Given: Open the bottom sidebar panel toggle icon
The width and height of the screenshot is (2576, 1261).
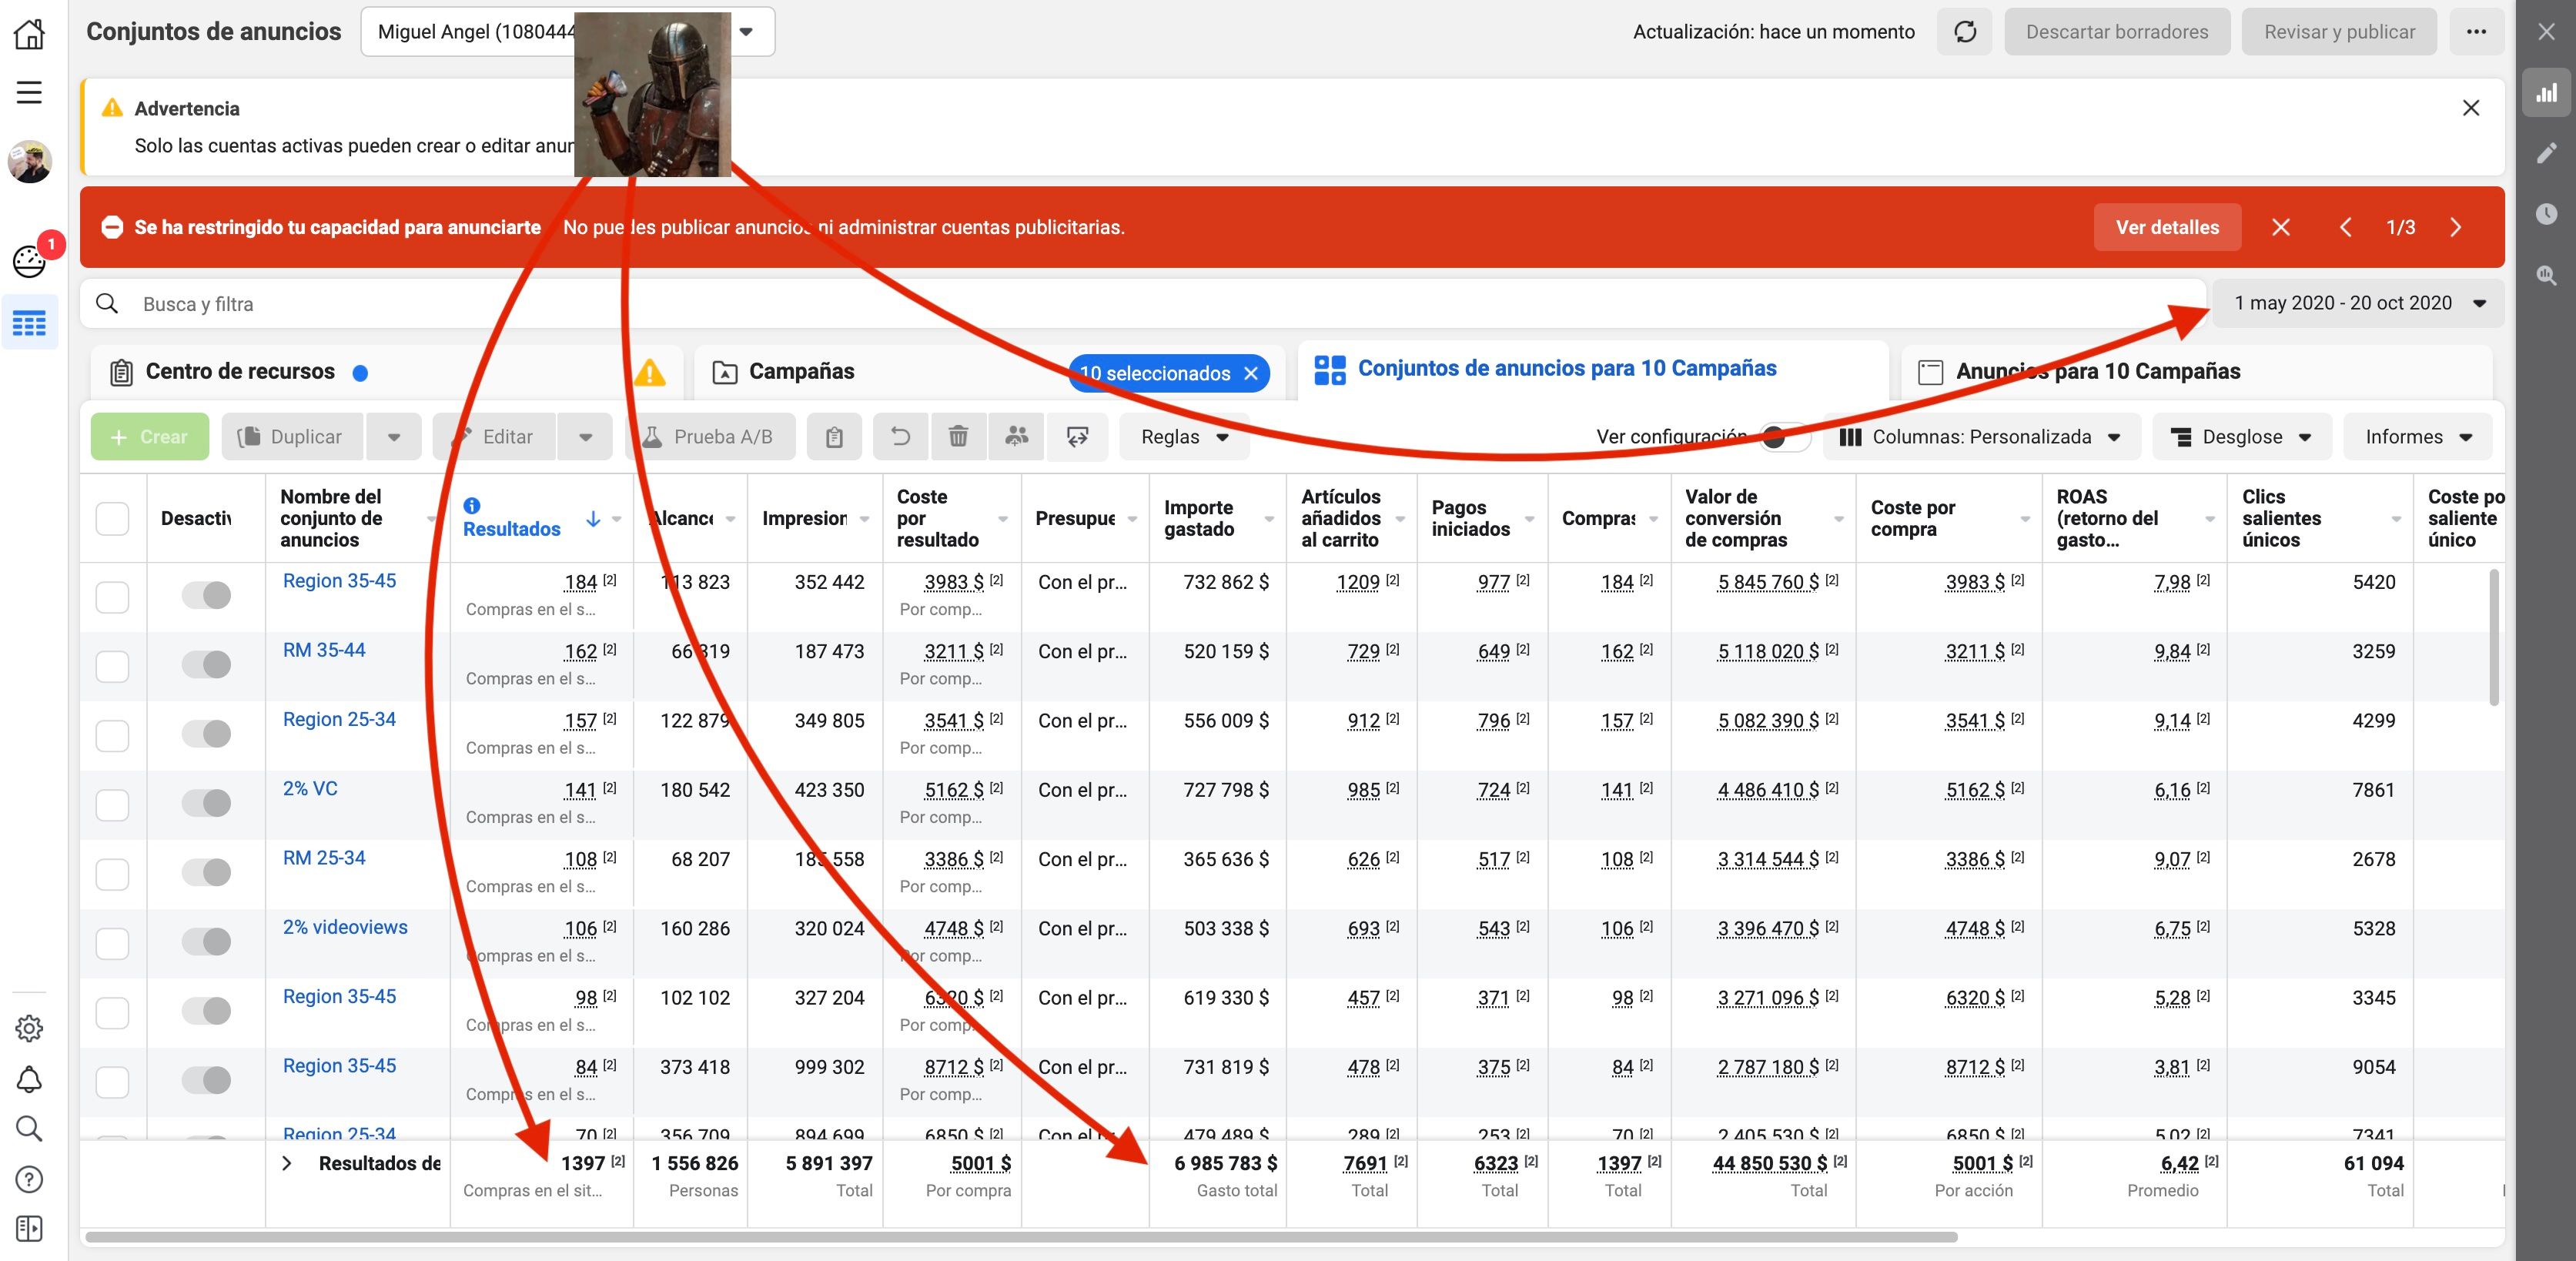Looking at the screenshot, I should click(x=29, y=1229).
